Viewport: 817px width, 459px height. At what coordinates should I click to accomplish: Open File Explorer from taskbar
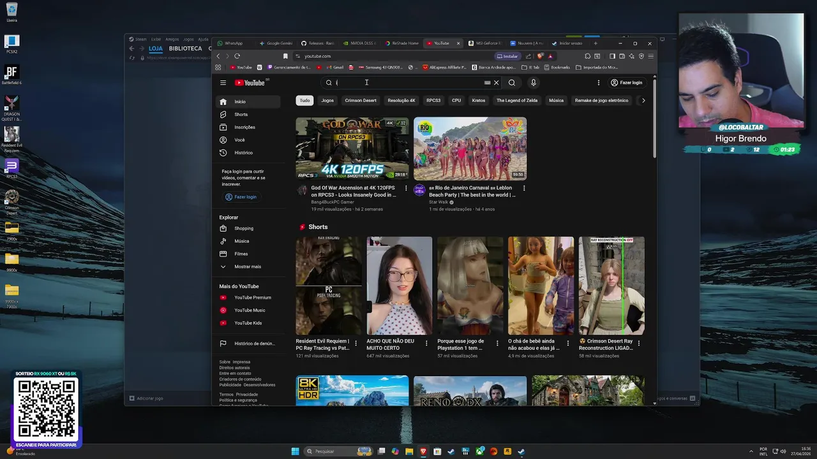click(409, 451)
